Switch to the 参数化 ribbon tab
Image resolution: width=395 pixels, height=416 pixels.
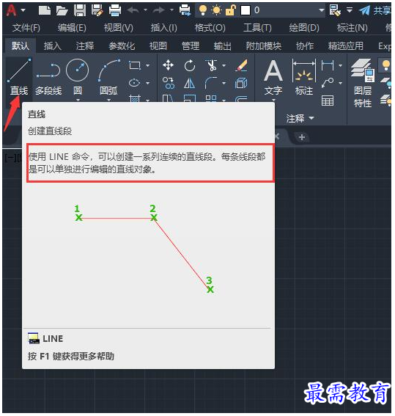(122, 46)
